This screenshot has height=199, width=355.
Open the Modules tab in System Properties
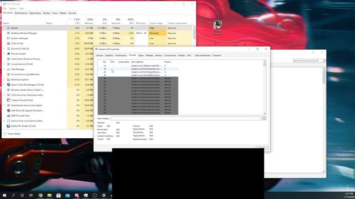pos(149,55)
